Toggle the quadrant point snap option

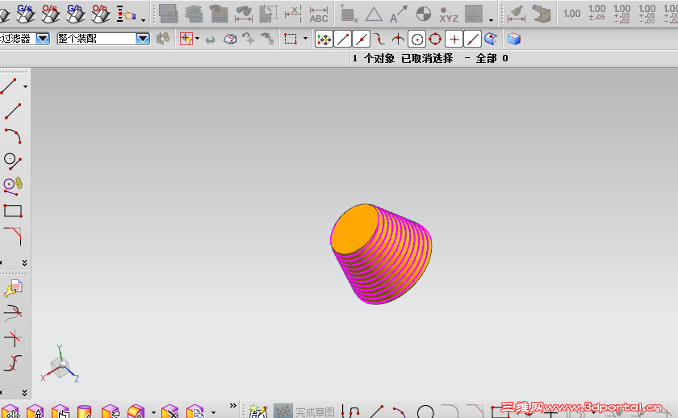click(x=435, y=40)
